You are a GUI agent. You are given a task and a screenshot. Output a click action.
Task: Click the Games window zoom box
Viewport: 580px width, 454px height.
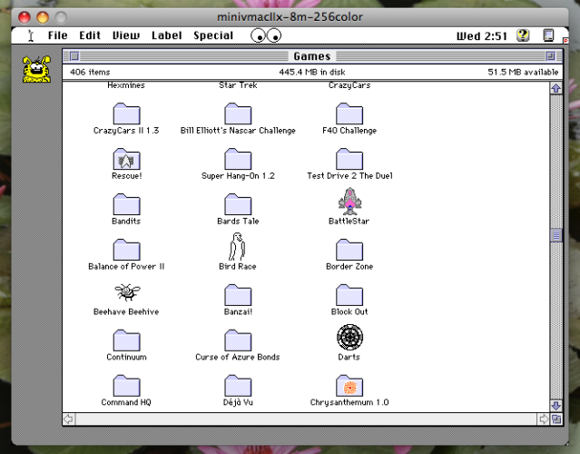[550, 56]
